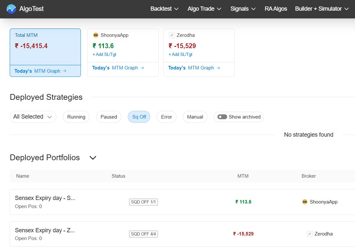Image resolution: width=355 pixels, height=251 pixels.
Task: Click the SQD OFF 4/4 status badge
Action: (143, 234)
